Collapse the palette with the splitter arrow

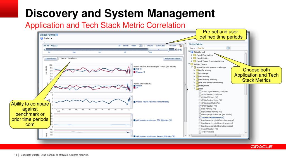point(187,90)
